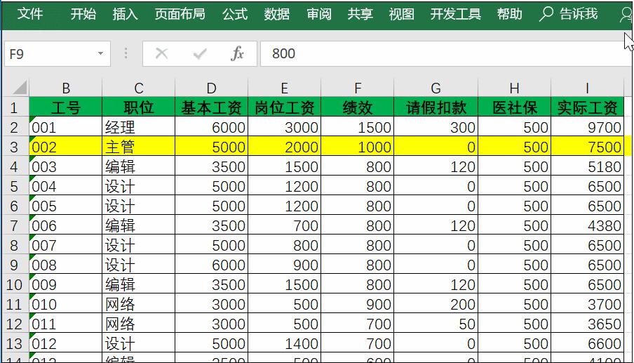Select the 1400 岗位工资 cell

coord(284,343)
